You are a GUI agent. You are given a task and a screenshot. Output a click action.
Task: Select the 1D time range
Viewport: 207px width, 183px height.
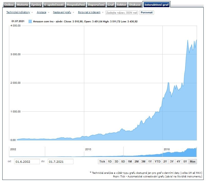[x=110, y=161]
